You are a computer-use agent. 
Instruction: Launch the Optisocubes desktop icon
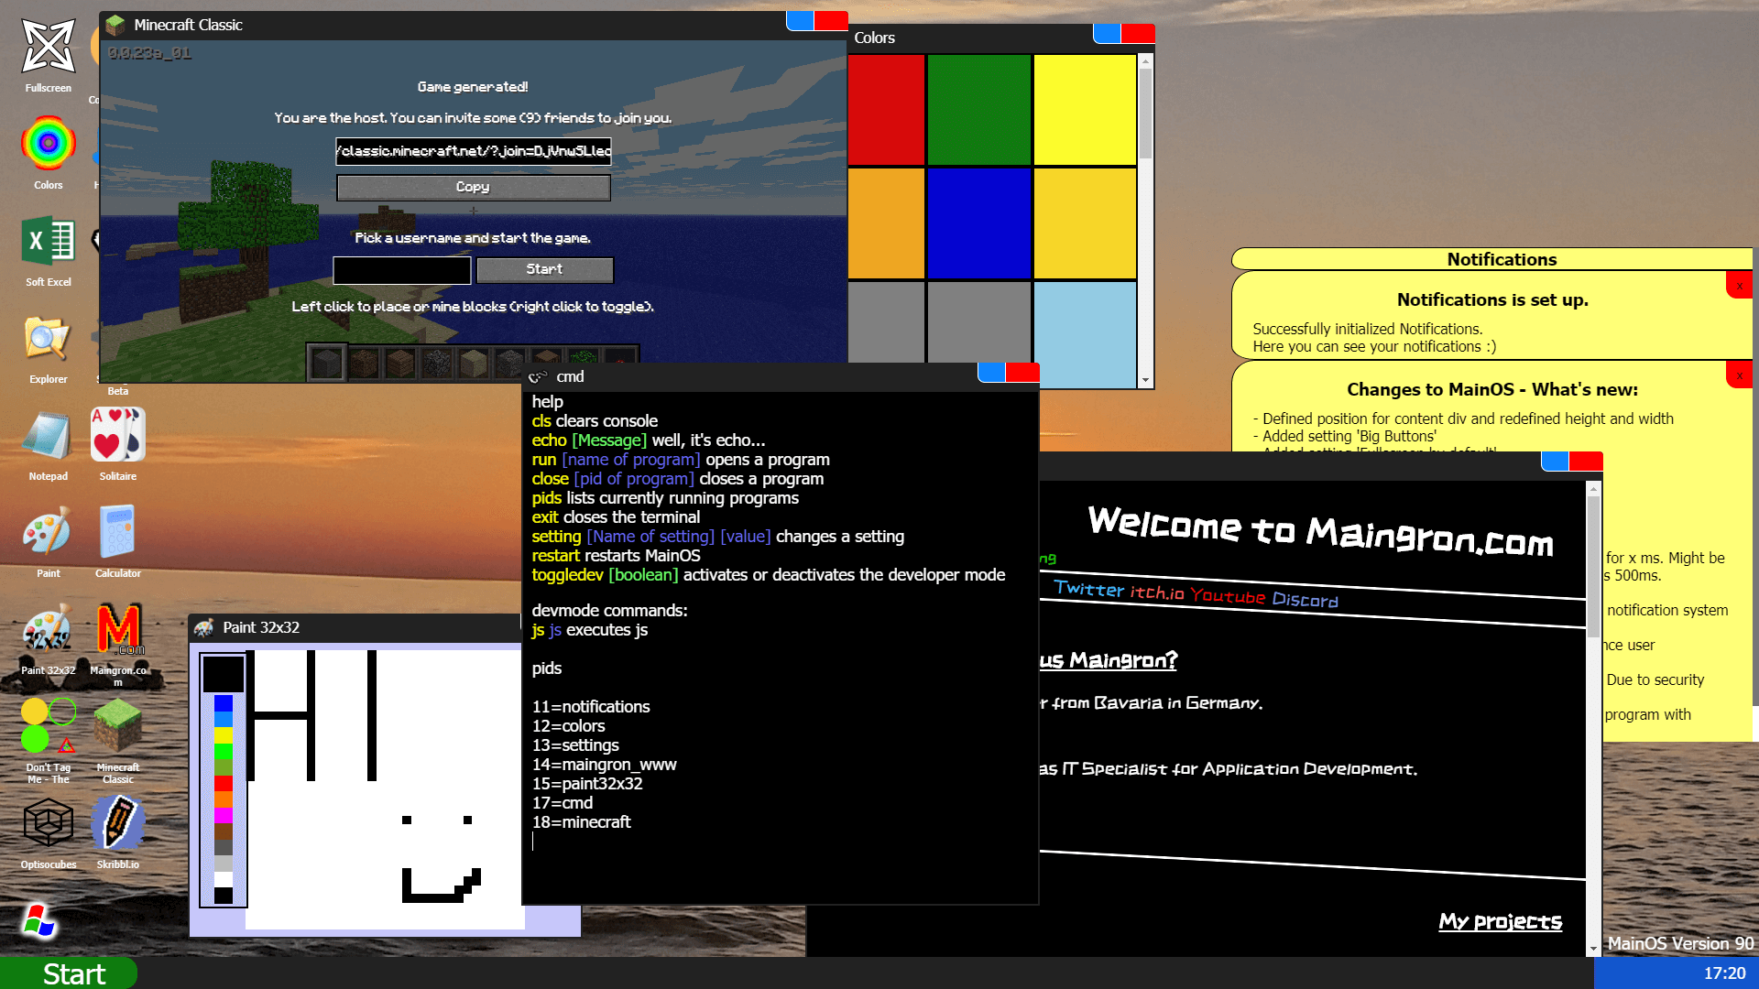tap(48, 824)
